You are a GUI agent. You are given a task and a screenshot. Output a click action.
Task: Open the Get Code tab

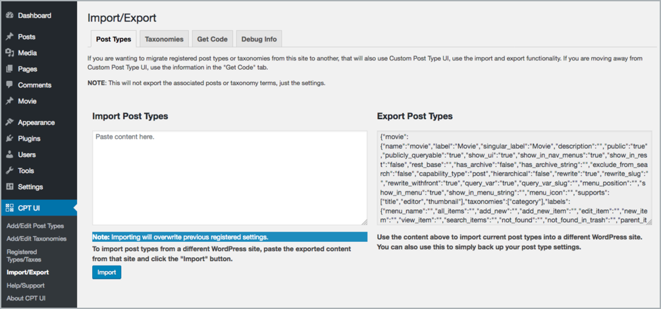(212, 39)
